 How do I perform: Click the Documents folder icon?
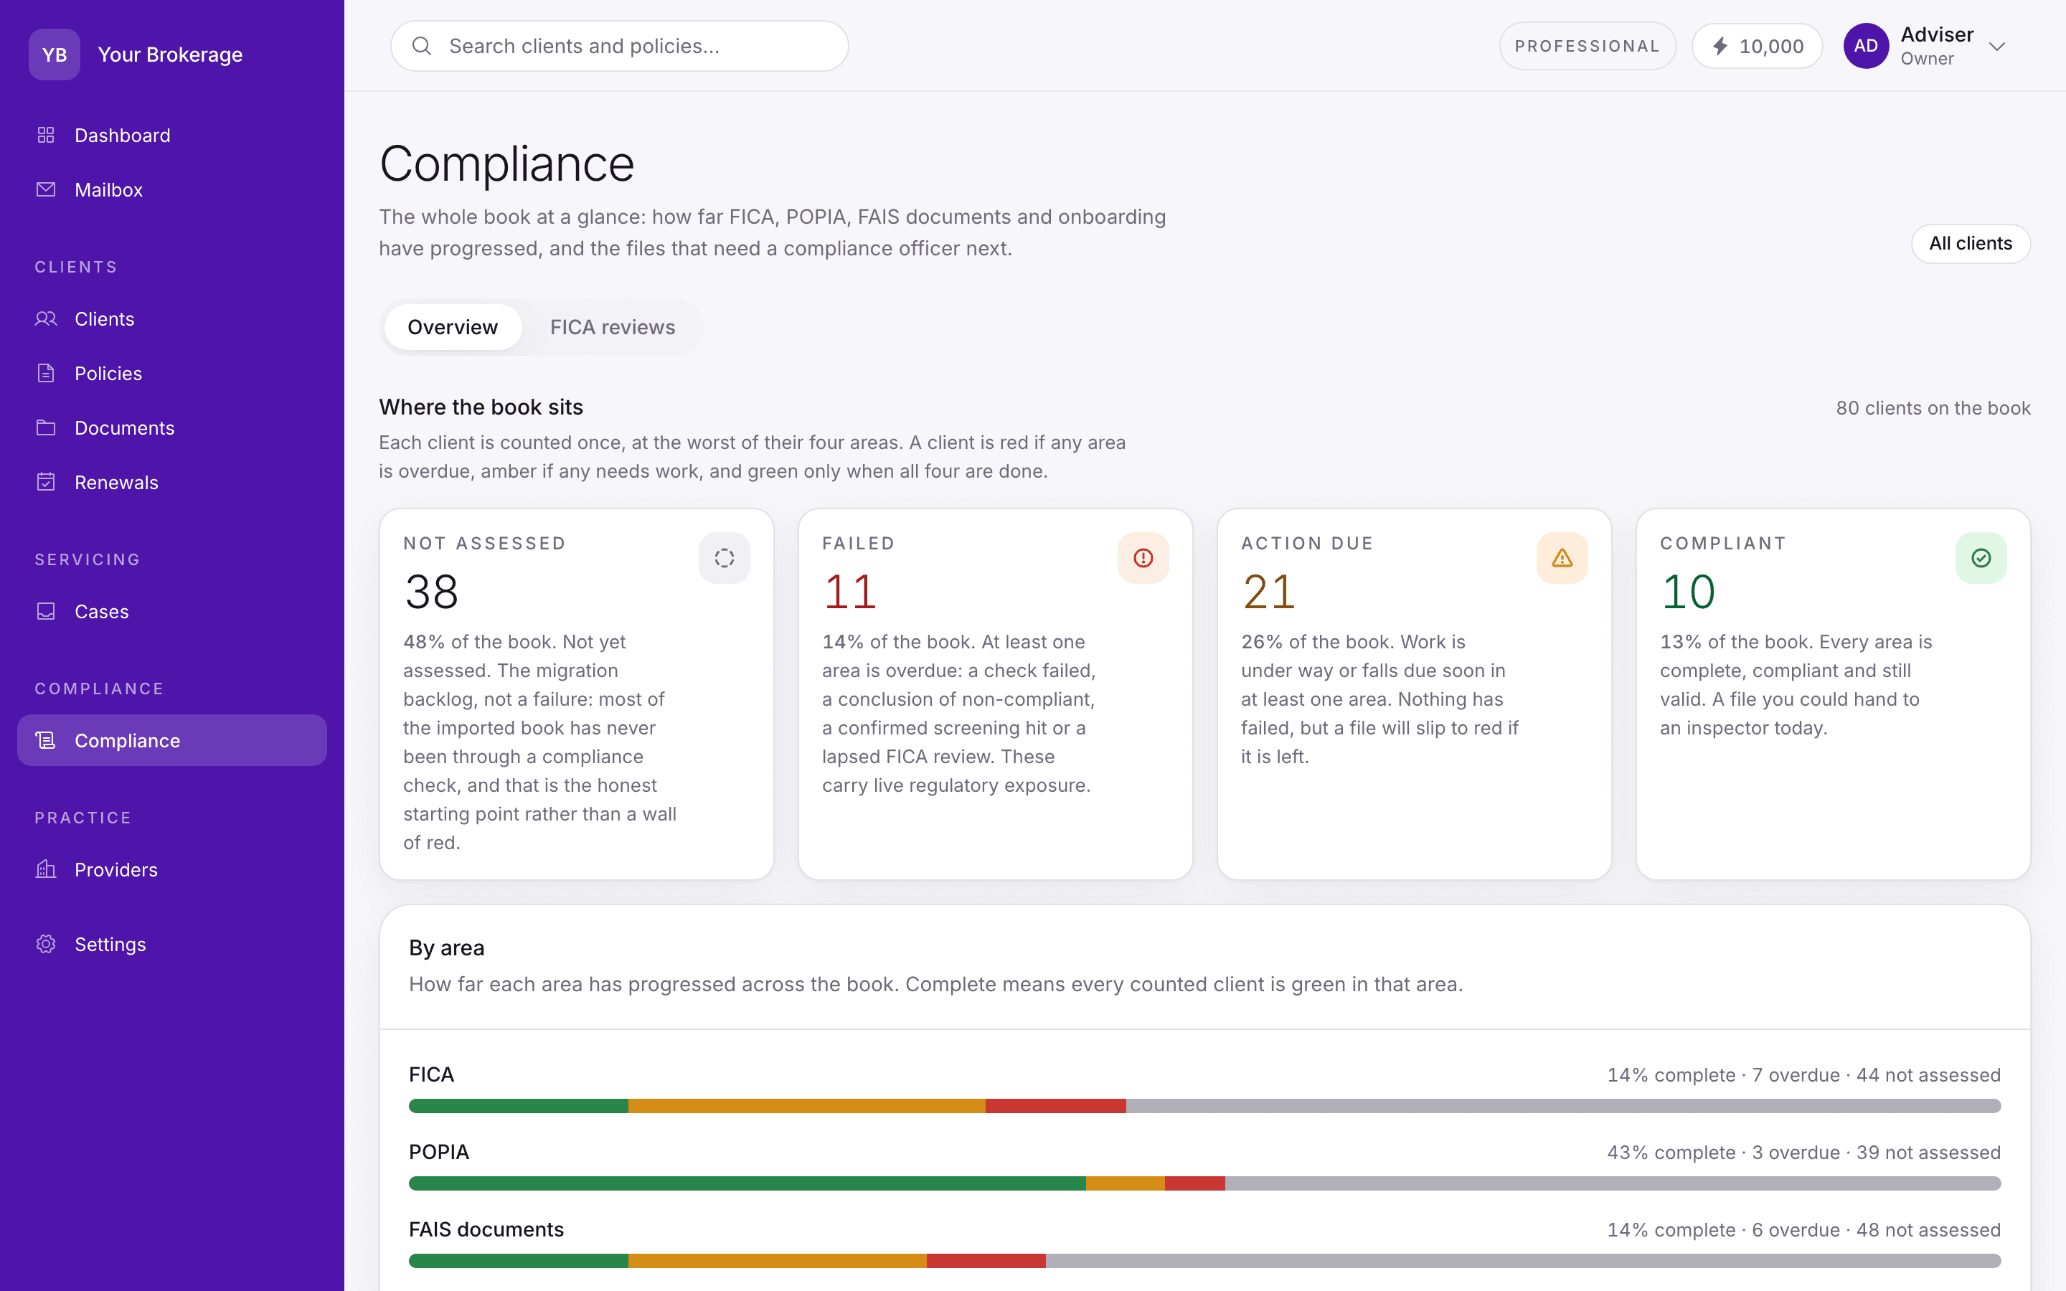pos(46,427)
